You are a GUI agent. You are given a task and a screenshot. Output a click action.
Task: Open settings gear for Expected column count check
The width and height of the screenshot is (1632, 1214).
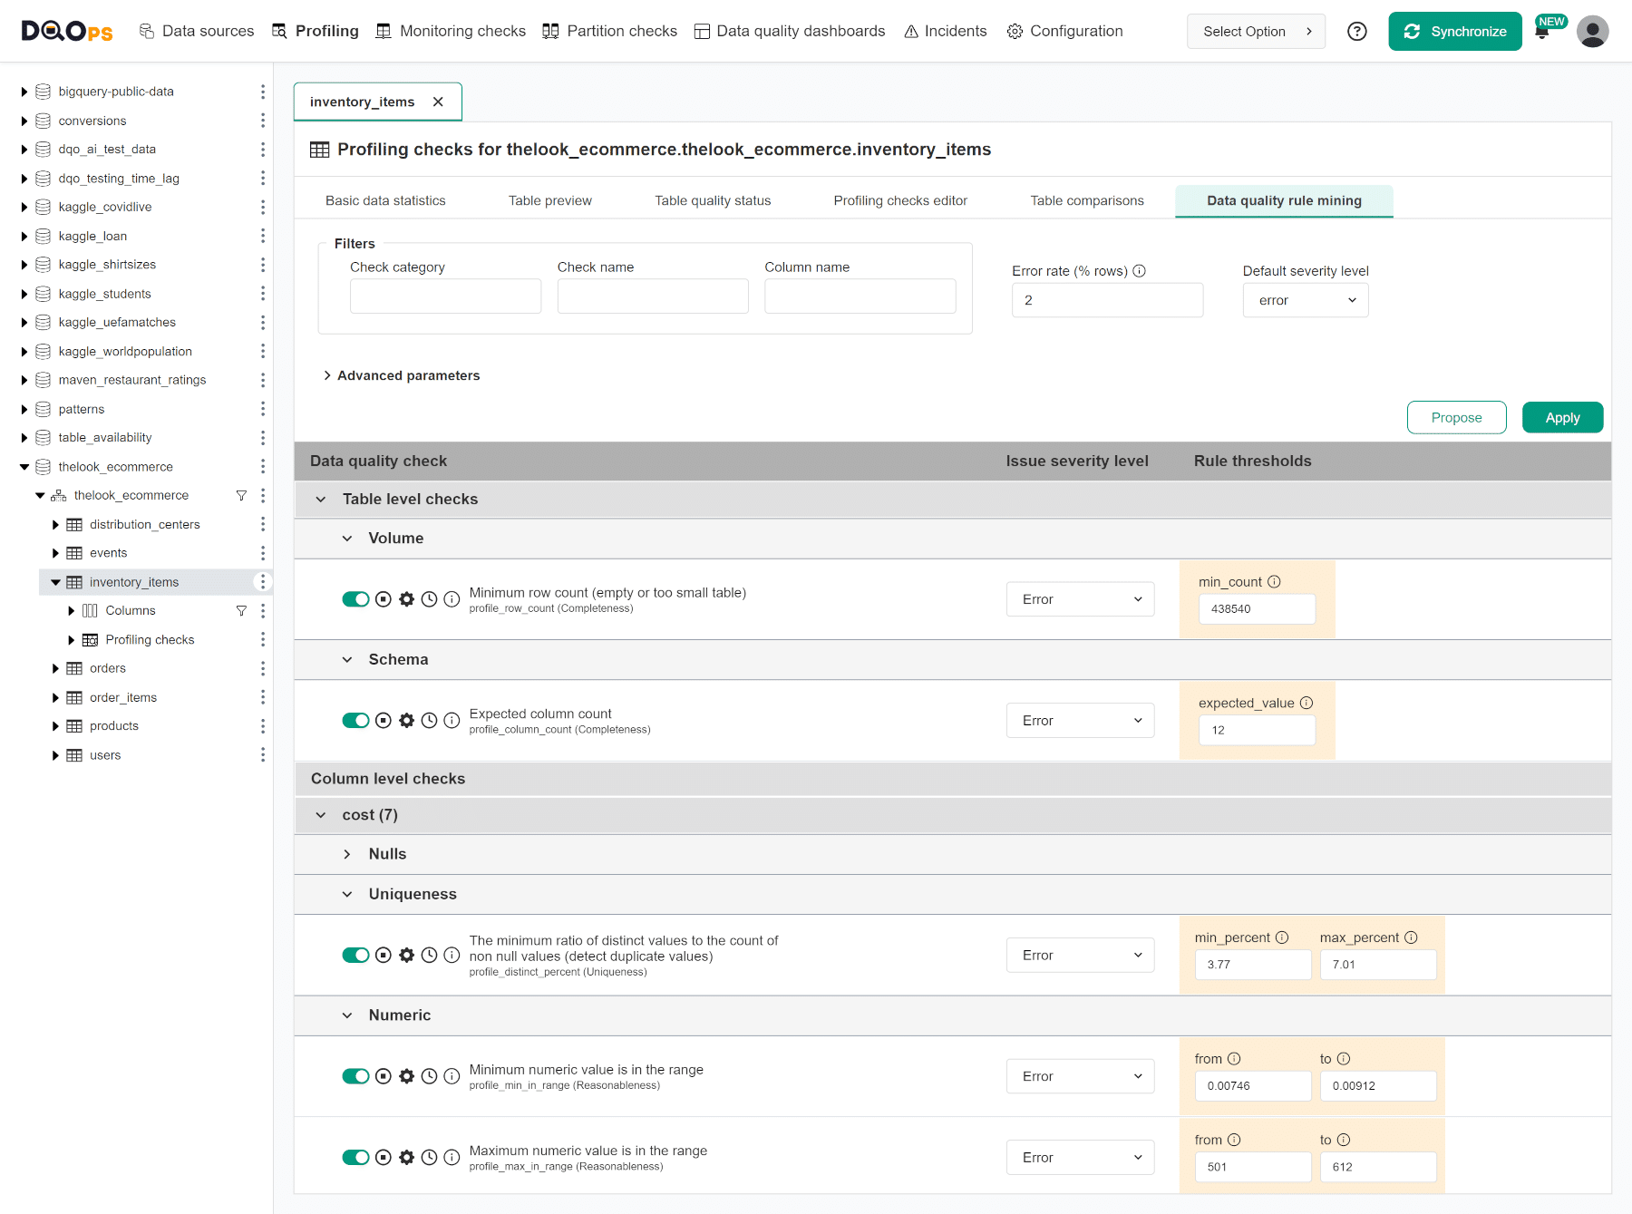[406, 721]
